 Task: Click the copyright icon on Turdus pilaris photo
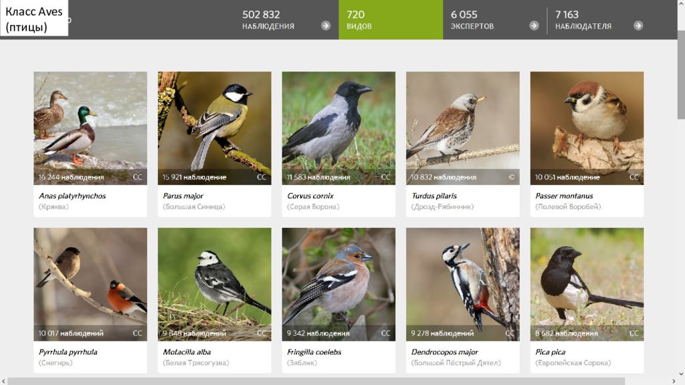click(512, 177)
